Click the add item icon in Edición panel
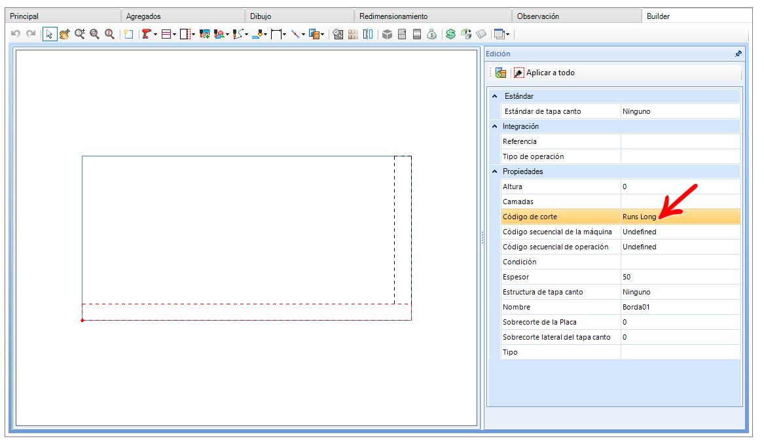Image resolution: width=764 pixels, height=445 pixels. pyautogui.click(x=501, y=73)
